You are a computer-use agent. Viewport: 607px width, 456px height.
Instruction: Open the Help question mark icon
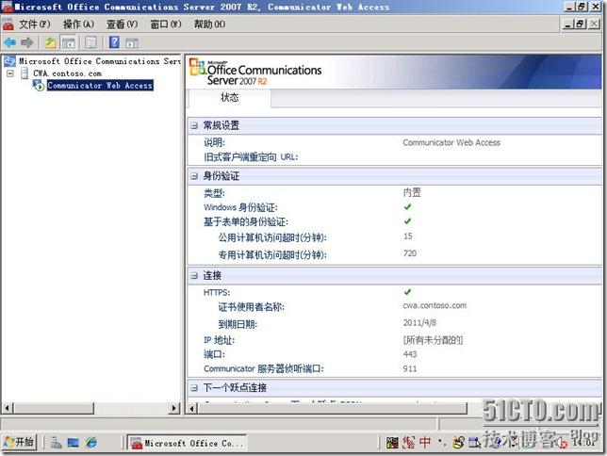(x=114, y=42)
